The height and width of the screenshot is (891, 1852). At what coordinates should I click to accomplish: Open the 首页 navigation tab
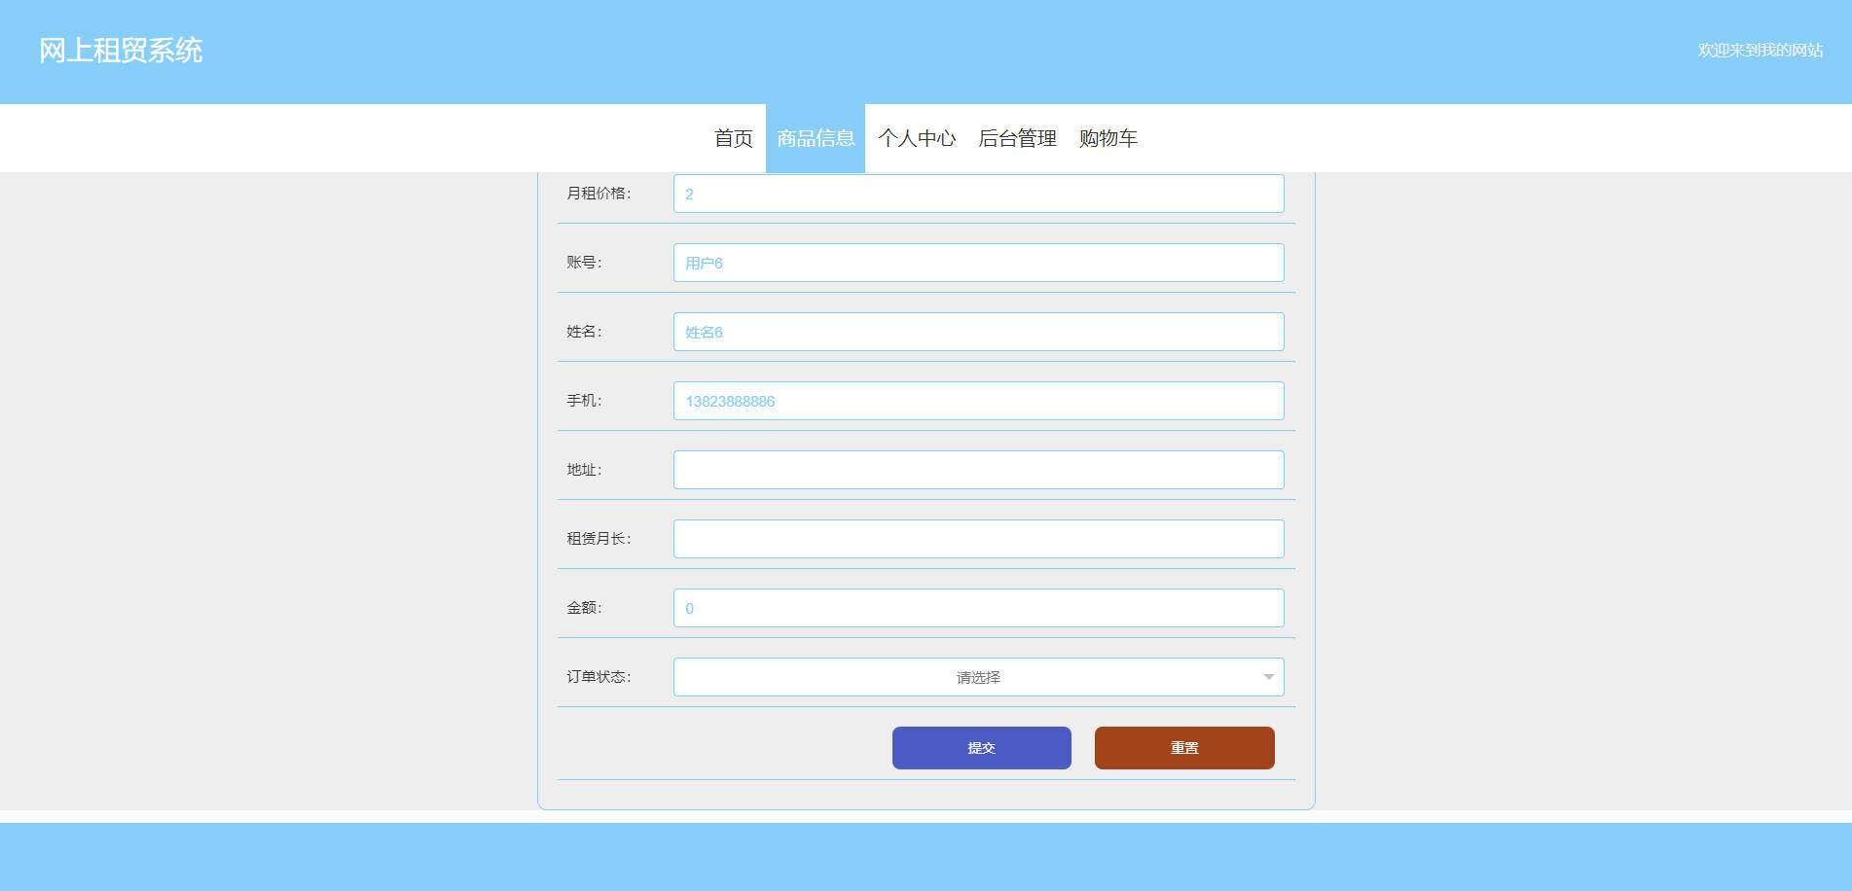pos(733,138)
